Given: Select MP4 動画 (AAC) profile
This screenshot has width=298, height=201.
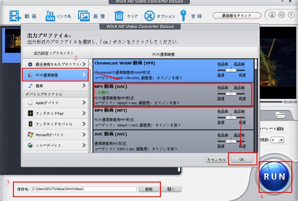Looking at the screenshot, I should click(x=173, y=94).
